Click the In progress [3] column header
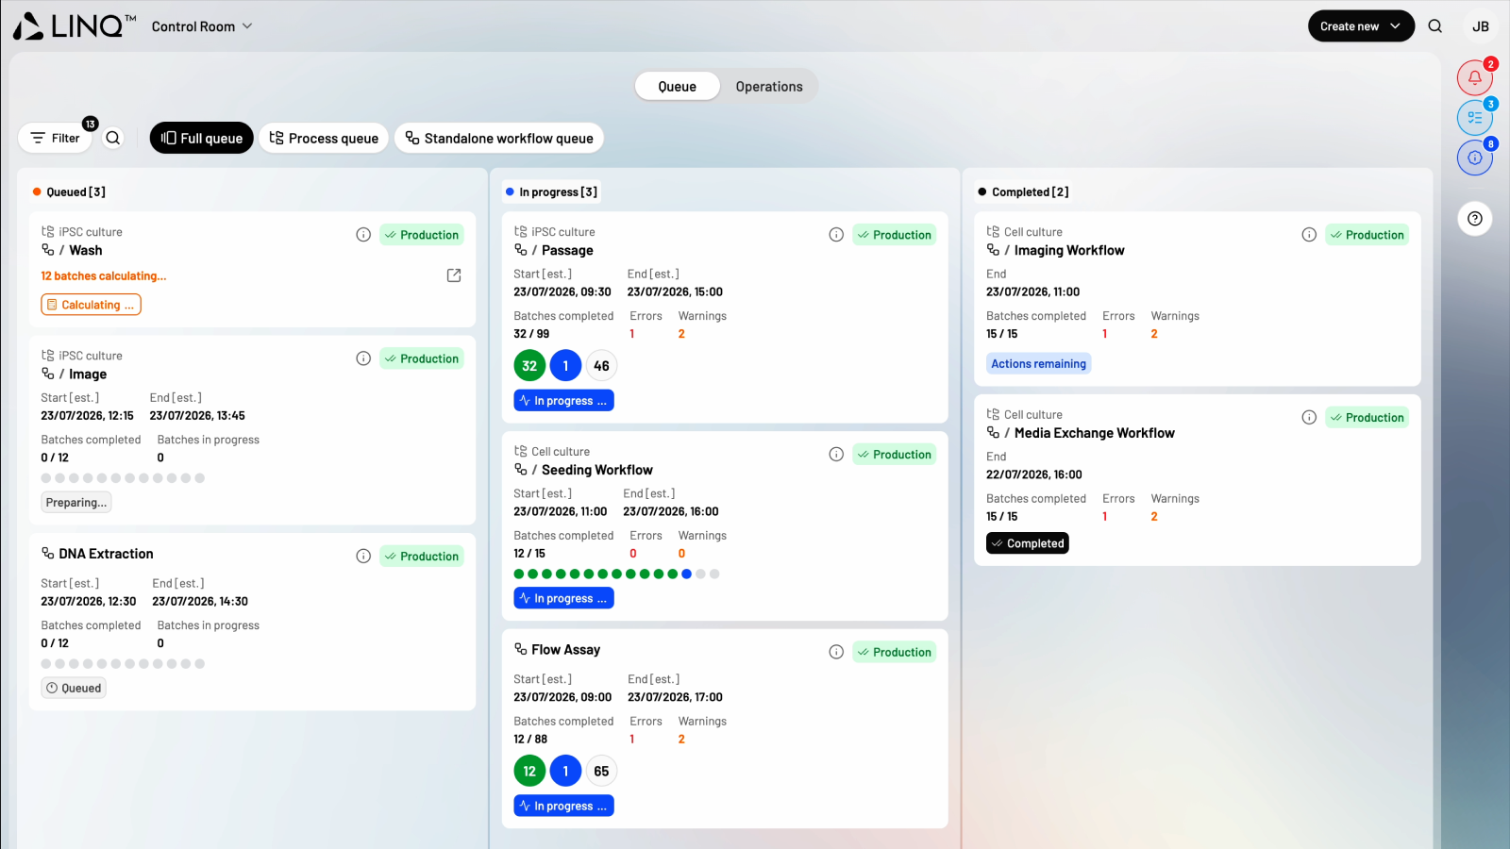Image resolution: width=1510 pixels, height=849 pixels. click(551, 191)
